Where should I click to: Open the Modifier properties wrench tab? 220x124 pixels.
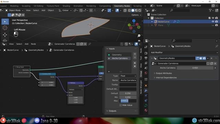[146, 91]
